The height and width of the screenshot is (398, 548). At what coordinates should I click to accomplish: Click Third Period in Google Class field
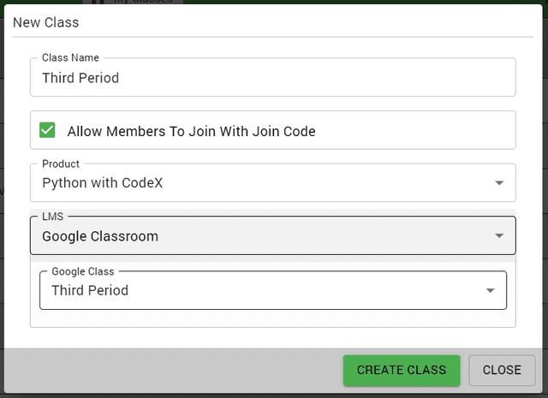point(90,290)
